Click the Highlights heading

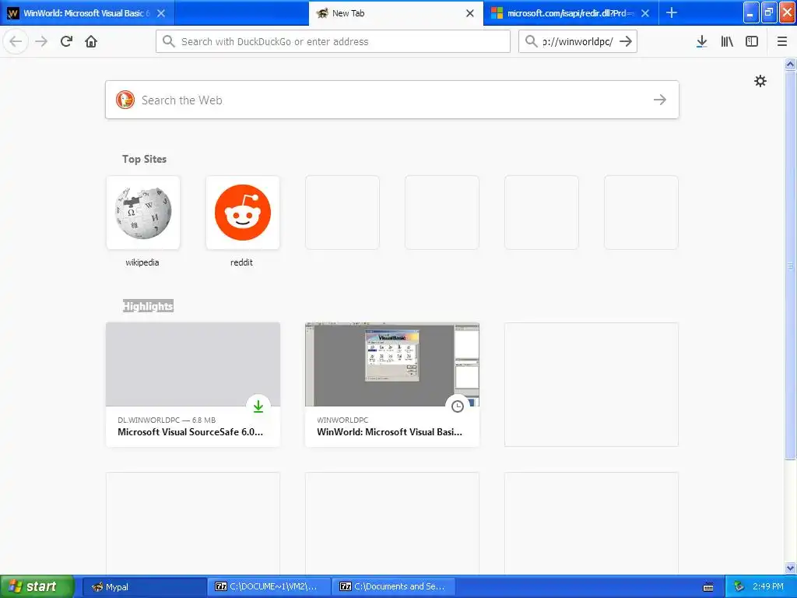[148, 306]
